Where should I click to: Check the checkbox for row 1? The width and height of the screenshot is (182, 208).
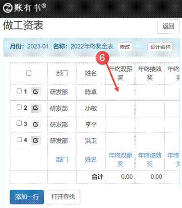pyautogui.click(x=19, y=91)
